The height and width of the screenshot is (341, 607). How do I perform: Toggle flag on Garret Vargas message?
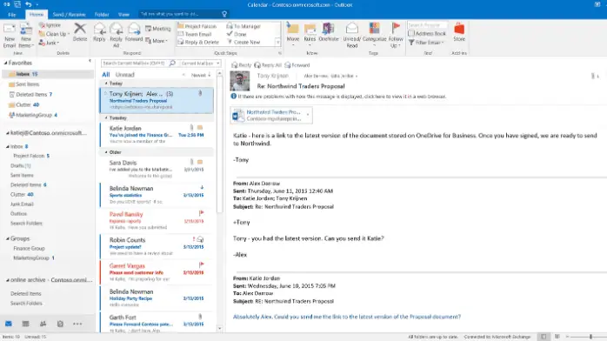pyautogui.click(x=201, y=264)
